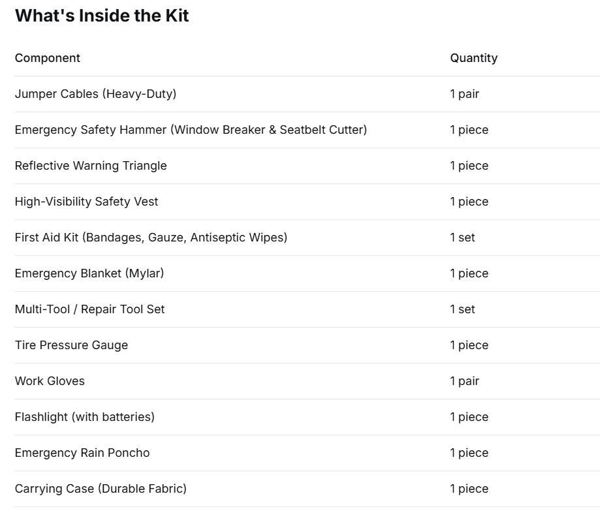Image resolution: width=600 pixels, height=509 pixels.
Task: Select the 'What's Inside the Kit' heading
Action: [x=102, y=16]
